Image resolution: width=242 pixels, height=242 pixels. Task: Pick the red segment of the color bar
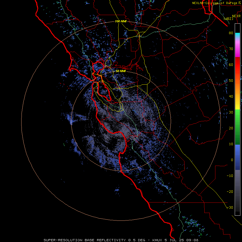(x=237, y=65)
